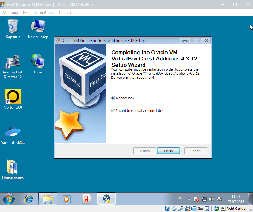Select the Acronis Disk Director 12 shortcut
This screenshot has width=253, height=212.
click(13, 66)
